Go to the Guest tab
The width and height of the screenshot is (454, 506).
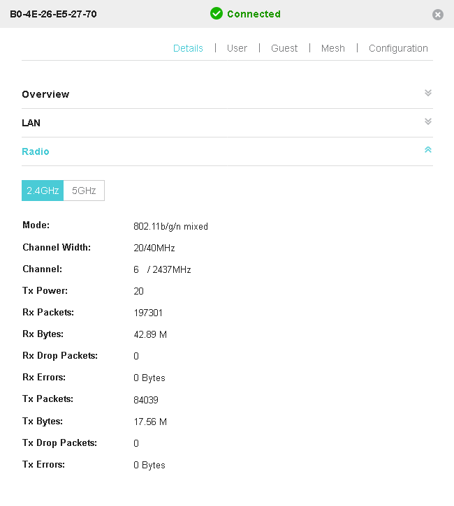pos(284,48)
